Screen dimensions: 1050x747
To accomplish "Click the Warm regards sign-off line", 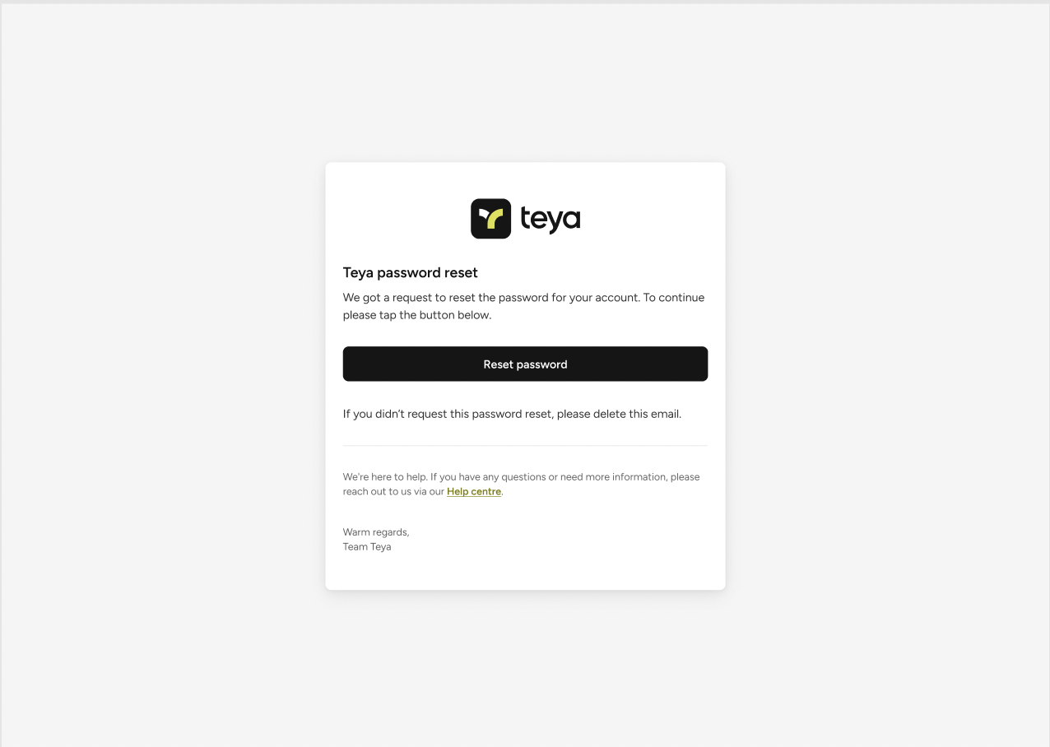I will 376,532.
